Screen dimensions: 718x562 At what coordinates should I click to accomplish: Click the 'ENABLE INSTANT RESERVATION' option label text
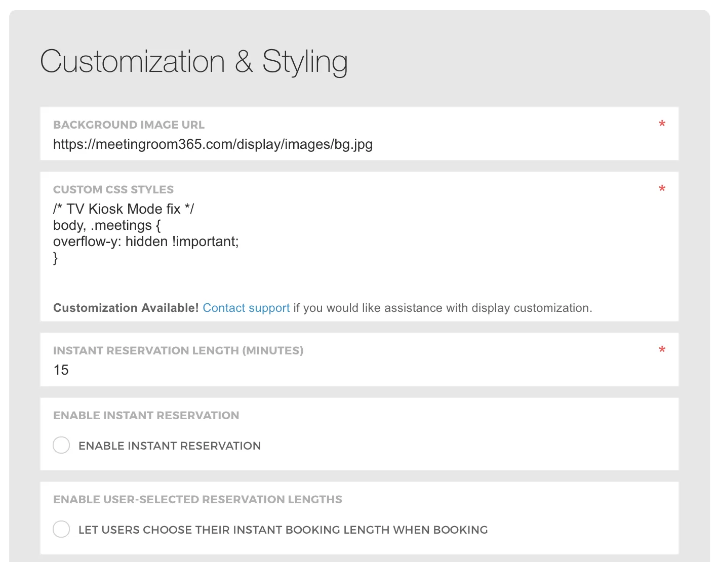(x=170, y=446)
